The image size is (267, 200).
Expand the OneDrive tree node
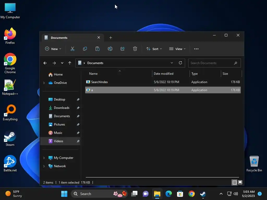pos(44,83)
